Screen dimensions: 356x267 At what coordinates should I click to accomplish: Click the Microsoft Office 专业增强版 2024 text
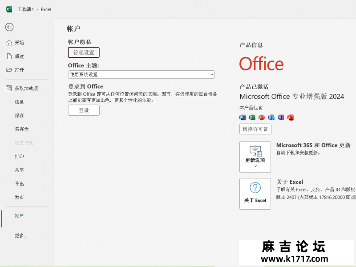(292, 97)
